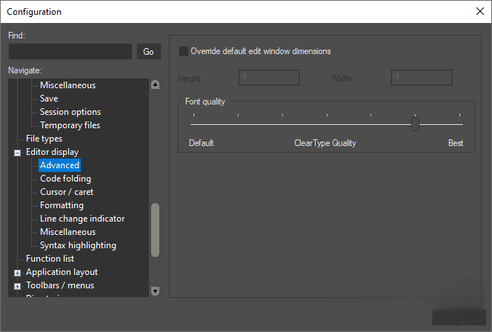Enable Override default edit window dimensions checkbox

tap(184, 51)
